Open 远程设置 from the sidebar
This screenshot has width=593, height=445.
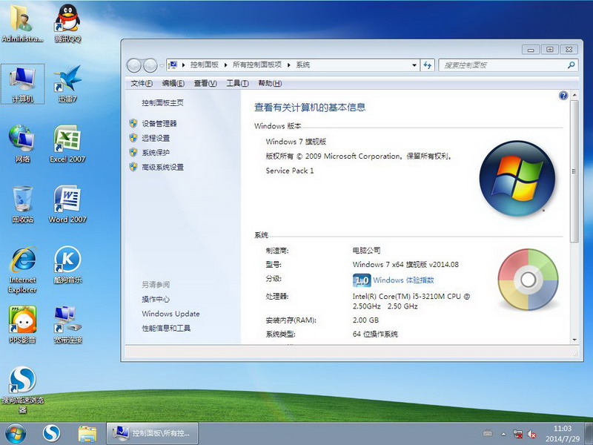click(x=156, y=138)
